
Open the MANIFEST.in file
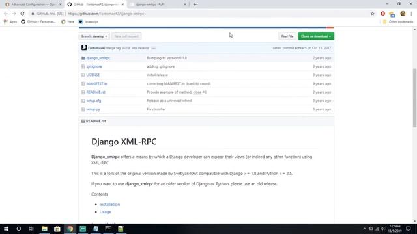(96, 84)
